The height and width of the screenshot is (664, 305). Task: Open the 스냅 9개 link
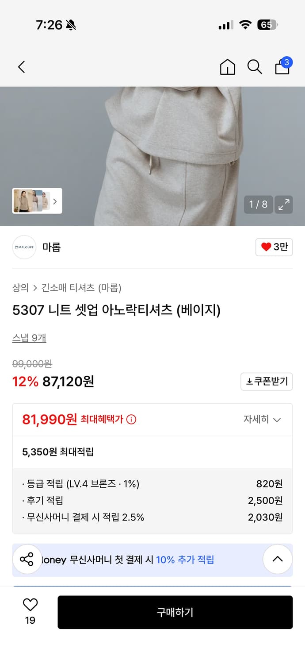pos(29,338)
